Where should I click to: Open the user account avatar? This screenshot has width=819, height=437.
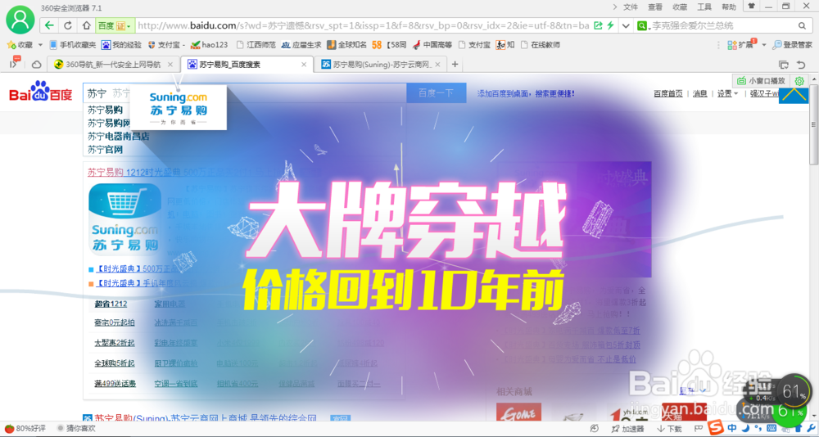tap(20, 20)
